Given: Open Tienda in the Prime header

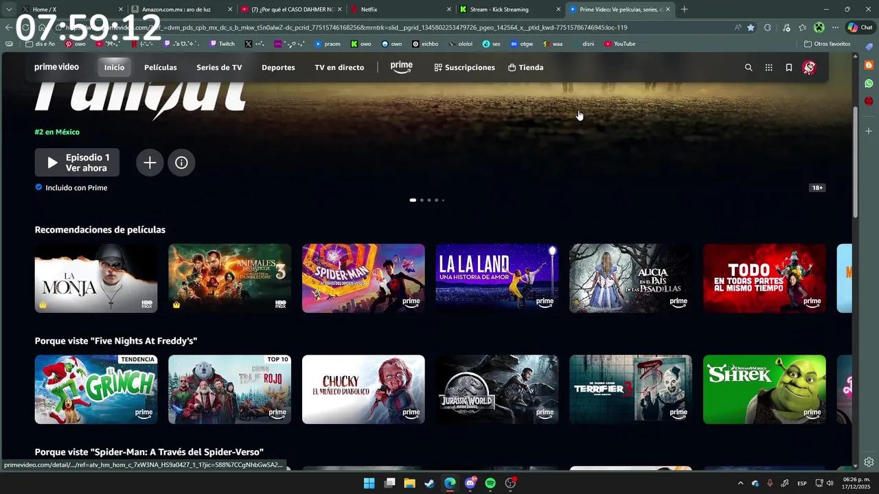Looking at the screenshot, I should point(525,67).
